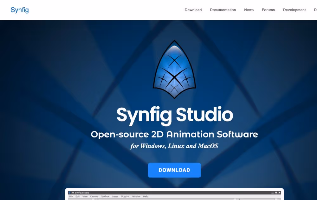Open the Forums nav link
This screenshot has width=317, height=200.
pyautogui.click(x=268, y=10)
